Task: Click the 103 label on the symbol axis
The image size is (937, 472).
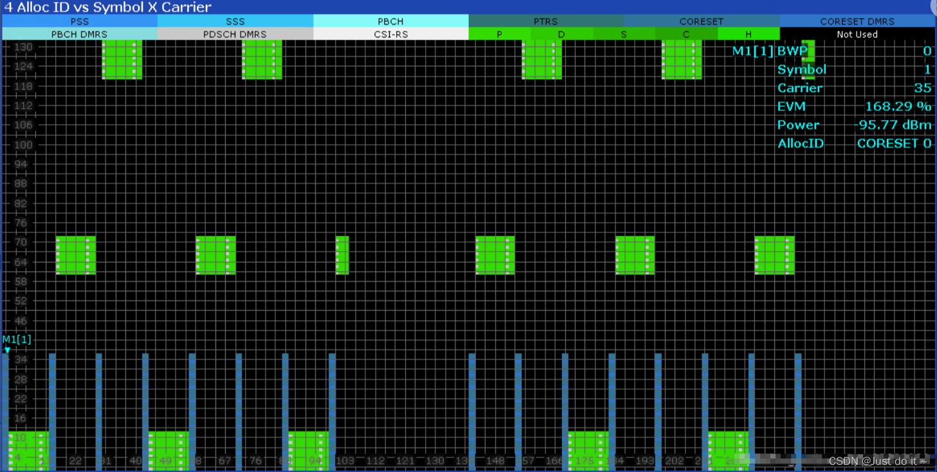Action: pyautogui.click(x=345, y=461)
